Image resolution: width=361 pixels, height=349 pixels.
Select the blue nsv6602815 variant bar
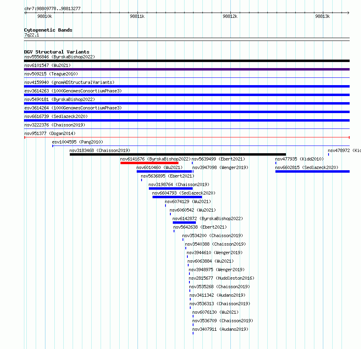tap(312, 171)
